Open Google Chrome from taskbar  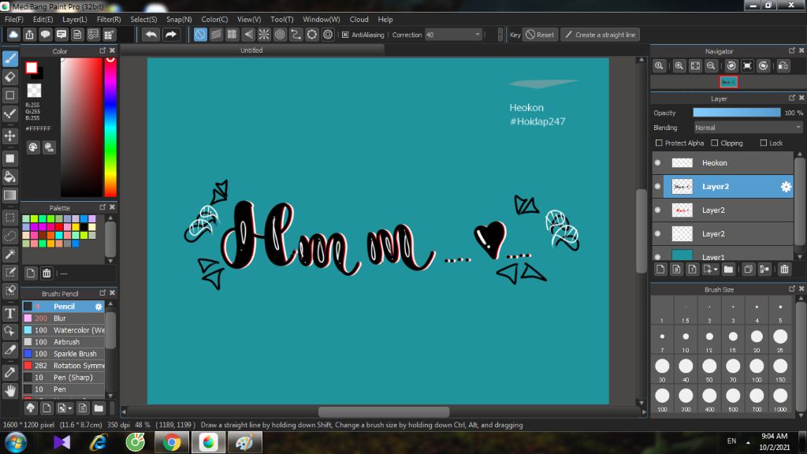[x=172, y=442]
